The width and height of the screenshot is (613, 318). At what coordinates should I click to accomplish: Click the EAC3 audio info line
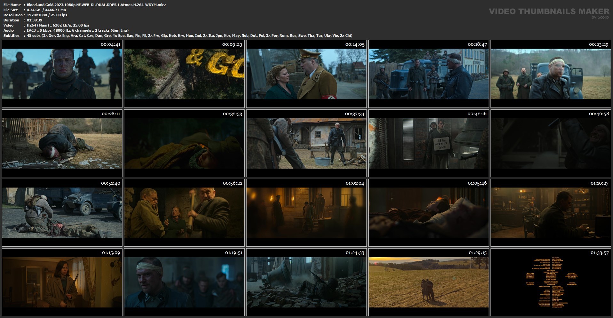[x=78, y=30]
